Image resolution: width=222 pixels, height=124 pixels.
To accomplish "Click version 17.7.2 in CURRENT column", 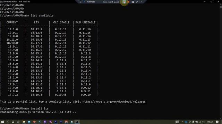I will pyautogui.click(x=13, y=95).
